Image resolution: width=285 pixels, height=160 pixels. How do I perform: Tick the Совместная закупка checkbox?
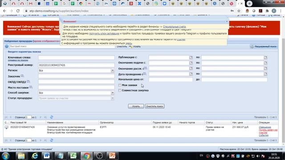[x=120, y=90]
